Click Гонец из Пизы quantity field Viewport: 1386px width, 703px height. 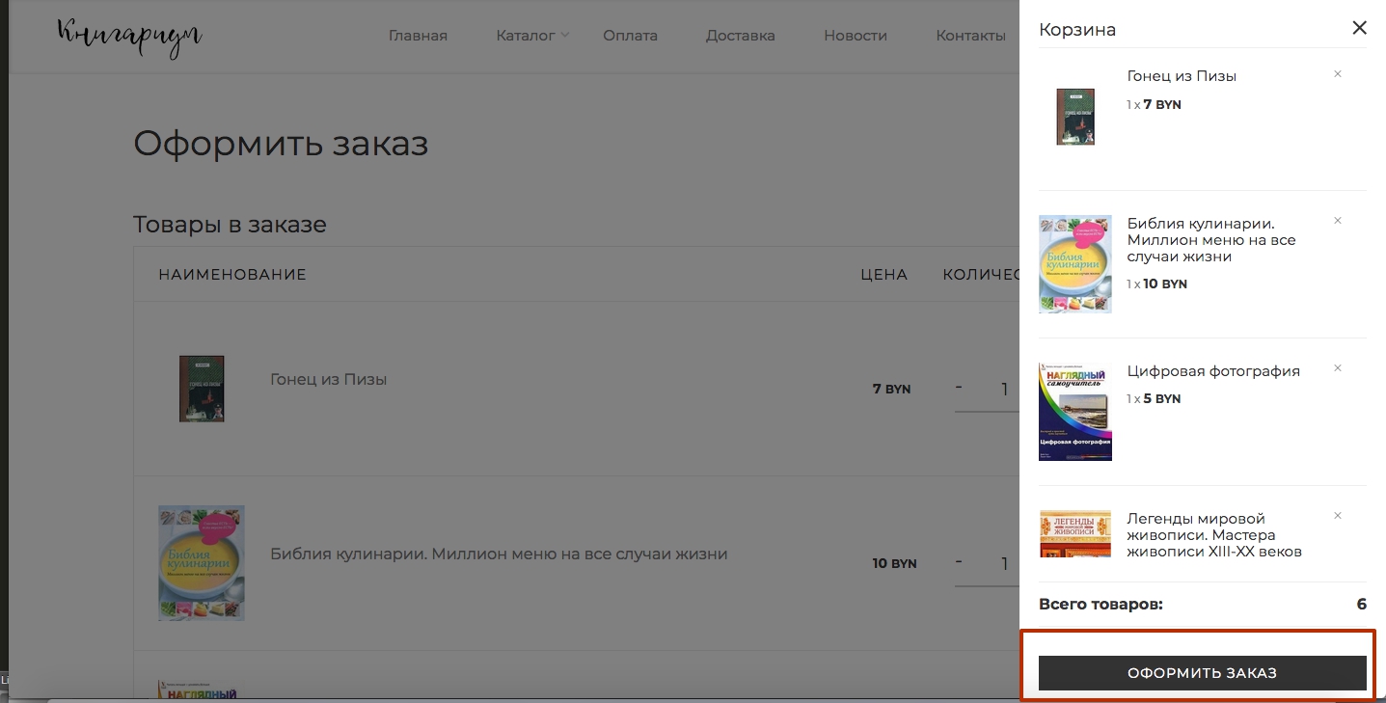(x=1003, y=390)
